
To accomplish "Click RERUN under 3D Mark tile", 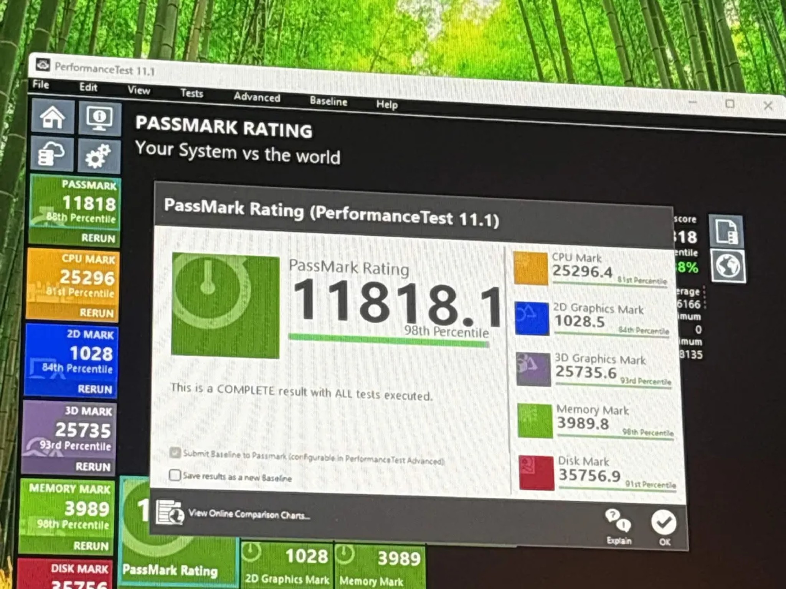I will 93,467.
